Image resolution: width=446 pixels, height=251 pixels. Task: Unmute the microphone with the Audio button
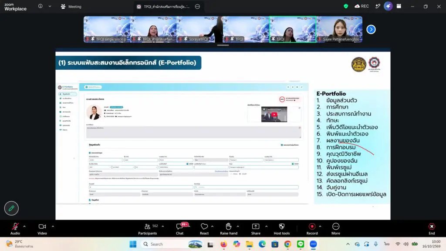[x=15, y=229]
